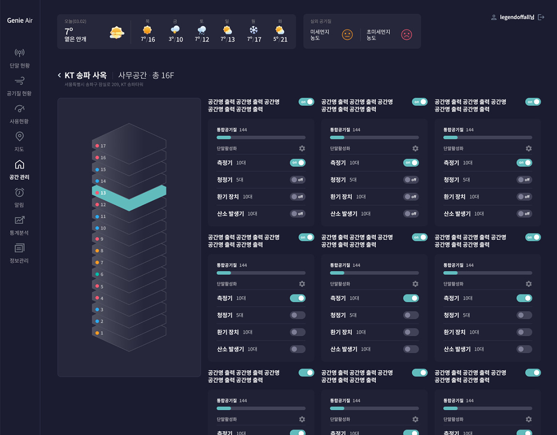Open the 통계분석 chart icon

[19, 220]
